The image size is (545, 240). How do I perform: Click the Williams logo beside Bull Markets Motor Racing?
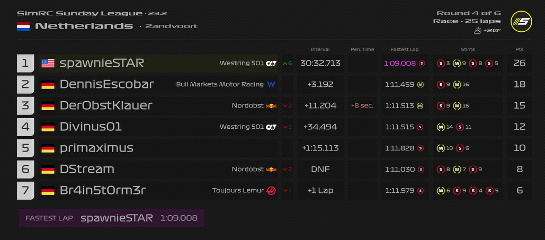coord(271,84)
